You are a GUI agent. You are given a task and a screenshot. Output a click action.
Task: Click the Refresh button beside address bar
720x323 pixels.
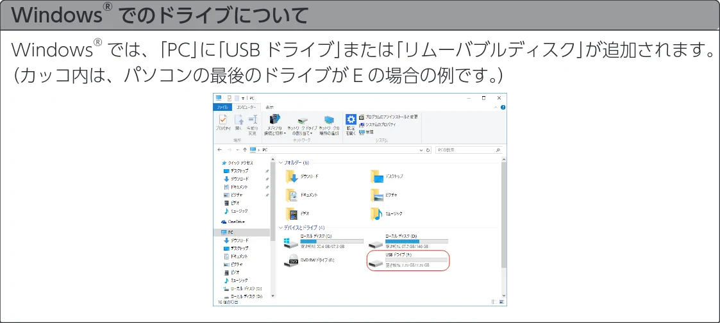coord(428,150)
